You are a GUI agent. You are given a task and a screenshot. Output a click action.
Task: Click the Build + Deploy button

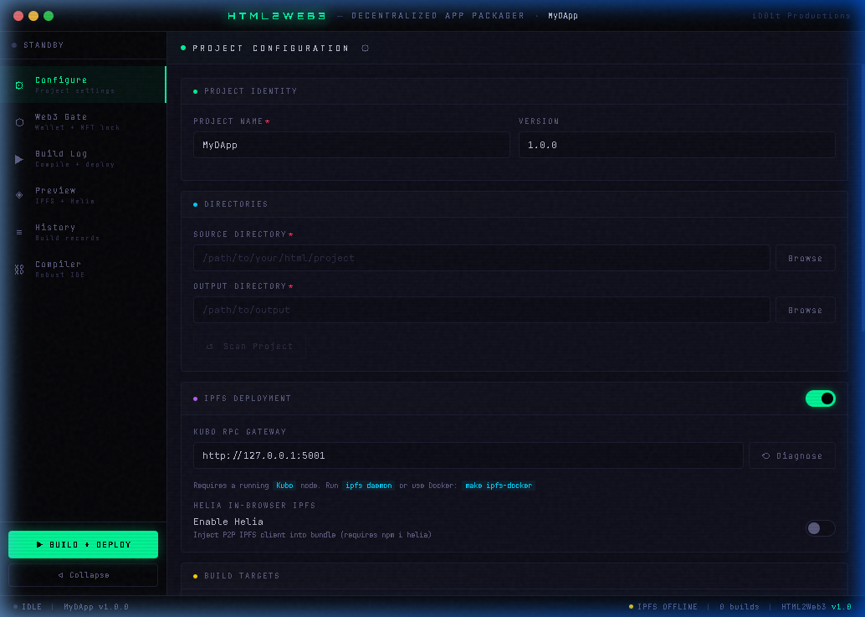(x=84, y=545)
